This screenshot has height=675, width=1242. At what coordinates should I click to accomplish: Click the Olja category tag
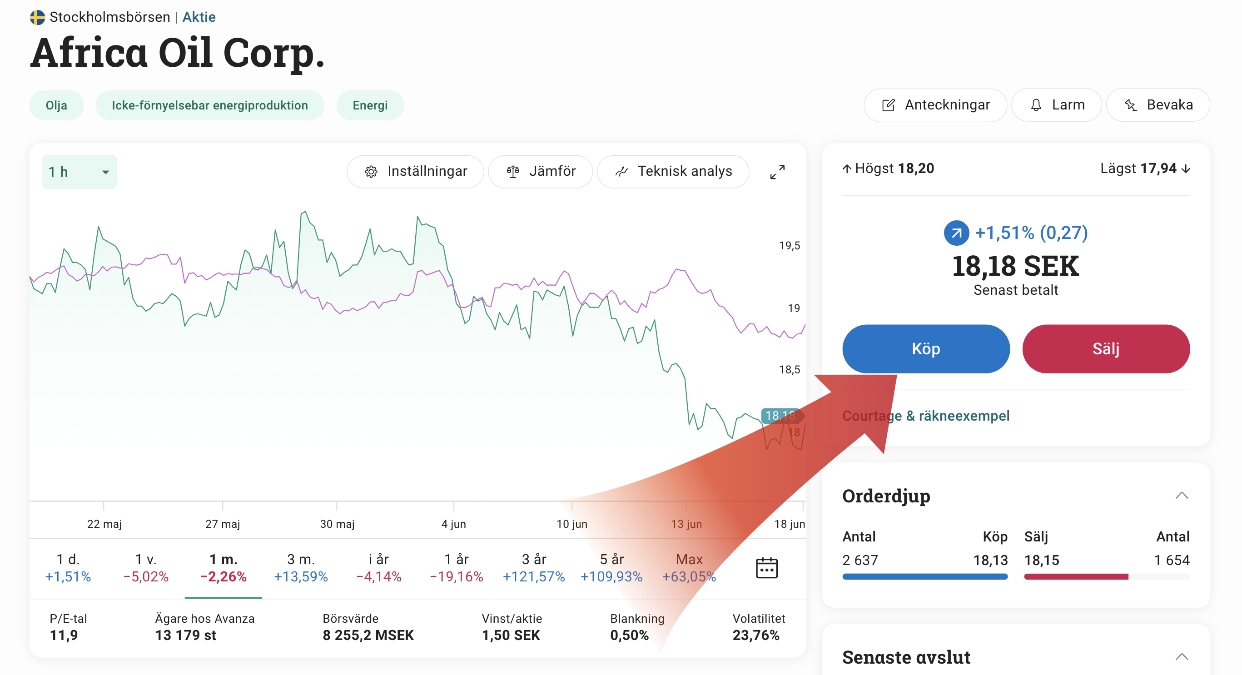[x=56, y=105]
